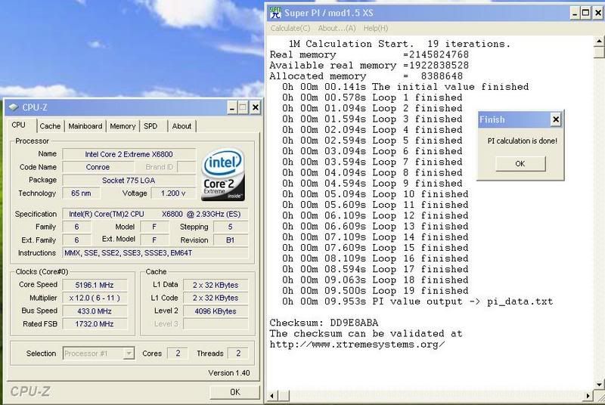Screen dimensions: 605x405
Task: Click the OK button in CPU-Z window
Action: point(234,392)
